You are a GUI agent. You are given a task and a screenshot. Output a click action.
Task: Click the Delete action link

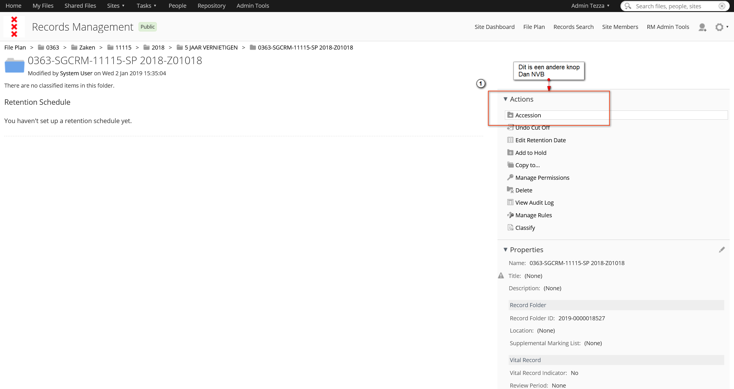point(524,190)
